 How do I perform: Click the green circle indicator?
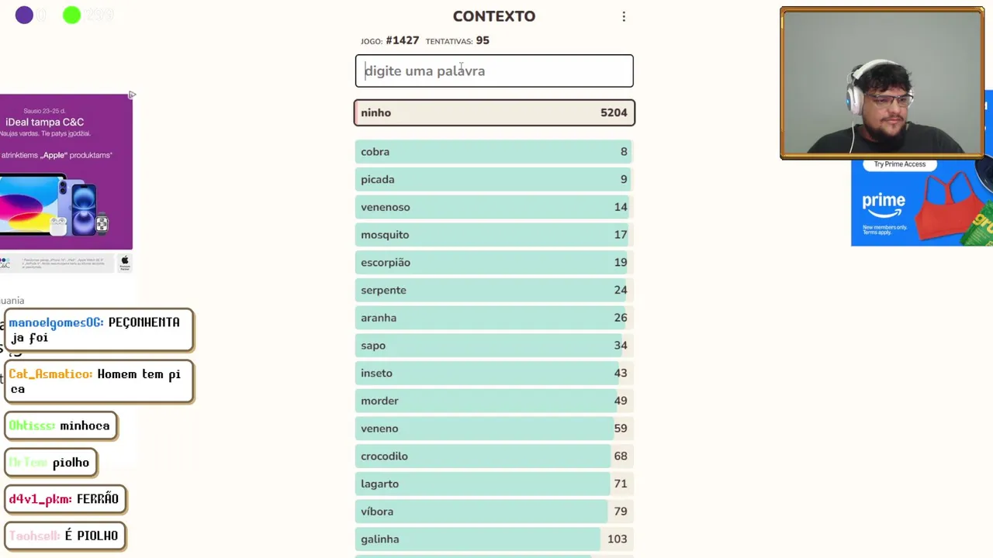coord(71,15)
